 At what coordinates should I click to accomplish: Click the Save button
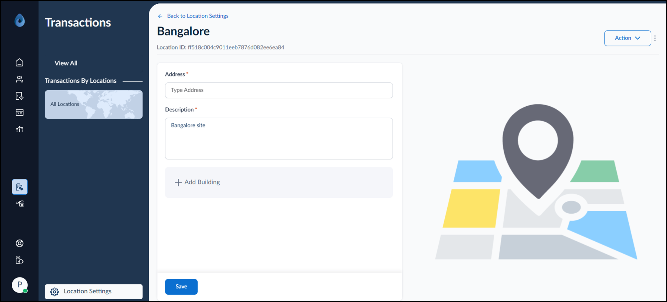(x=181, y=287)
